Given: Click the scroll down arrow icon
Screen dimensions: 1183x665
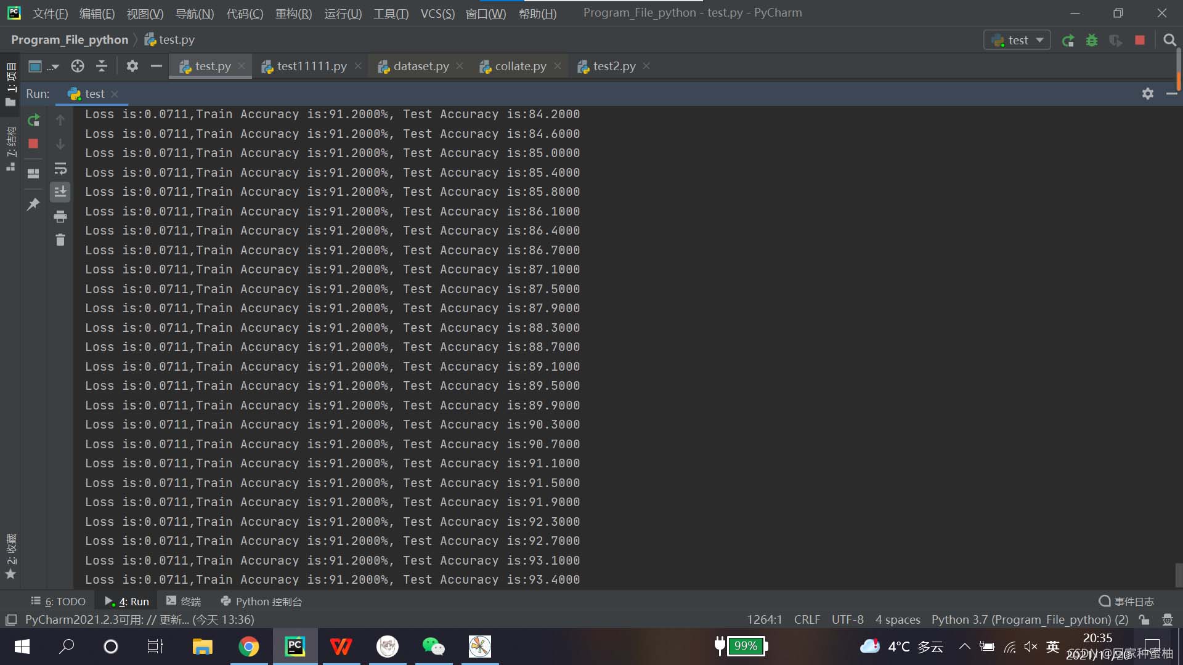Looking at the screenshot, I should [x=61, y=143].
